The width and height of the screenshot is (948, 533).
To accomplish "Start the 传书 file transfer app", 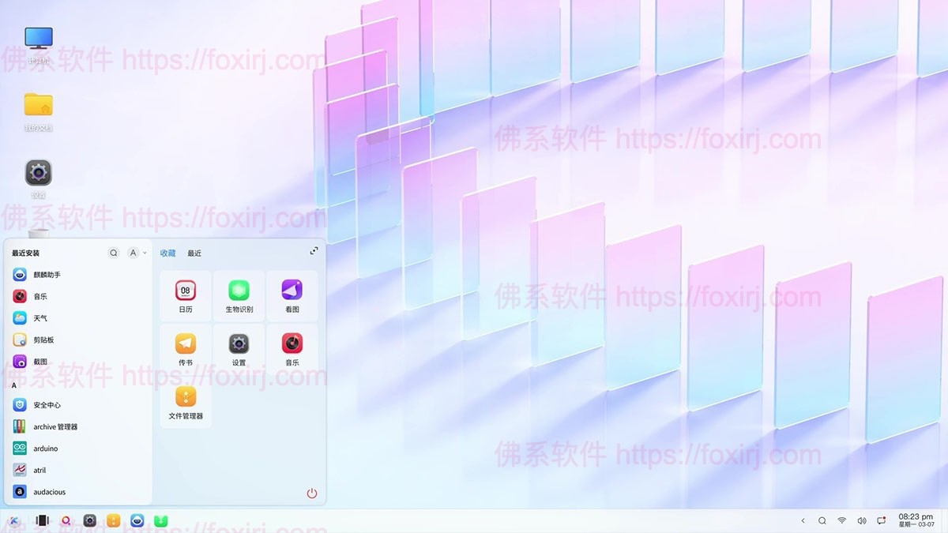I will coord(186,349).
